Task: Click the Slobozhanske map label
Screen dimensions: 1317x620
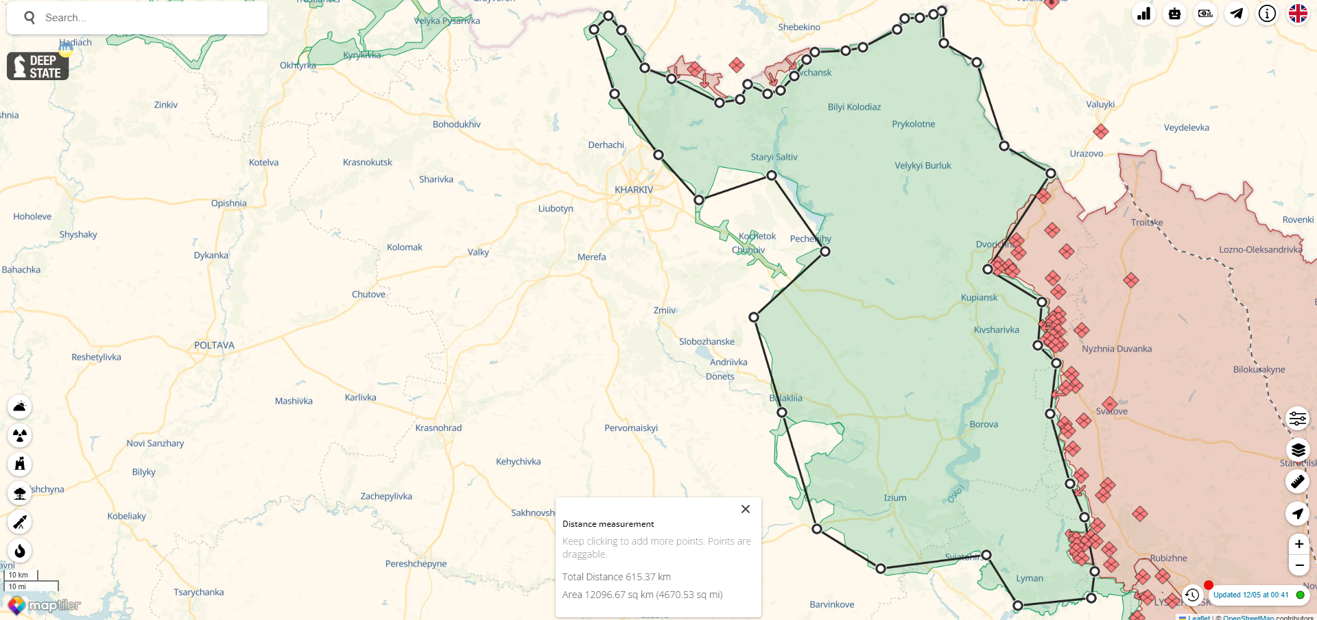Action: 707,342
